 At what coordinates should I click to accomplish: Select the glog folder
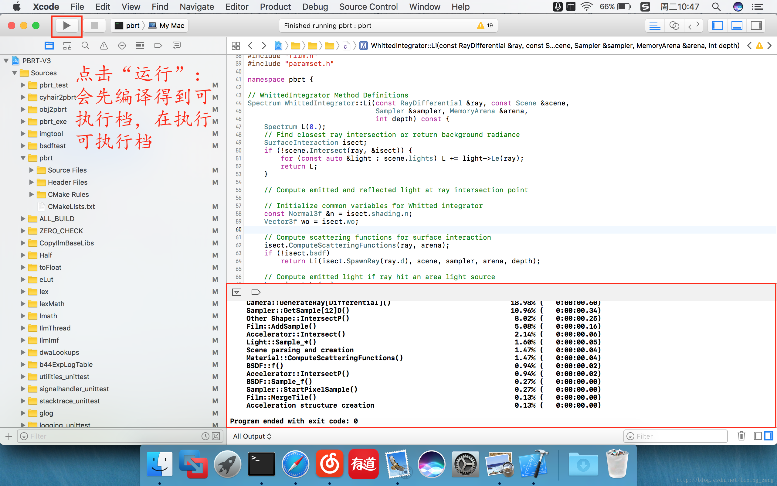[x=46, y=413]
